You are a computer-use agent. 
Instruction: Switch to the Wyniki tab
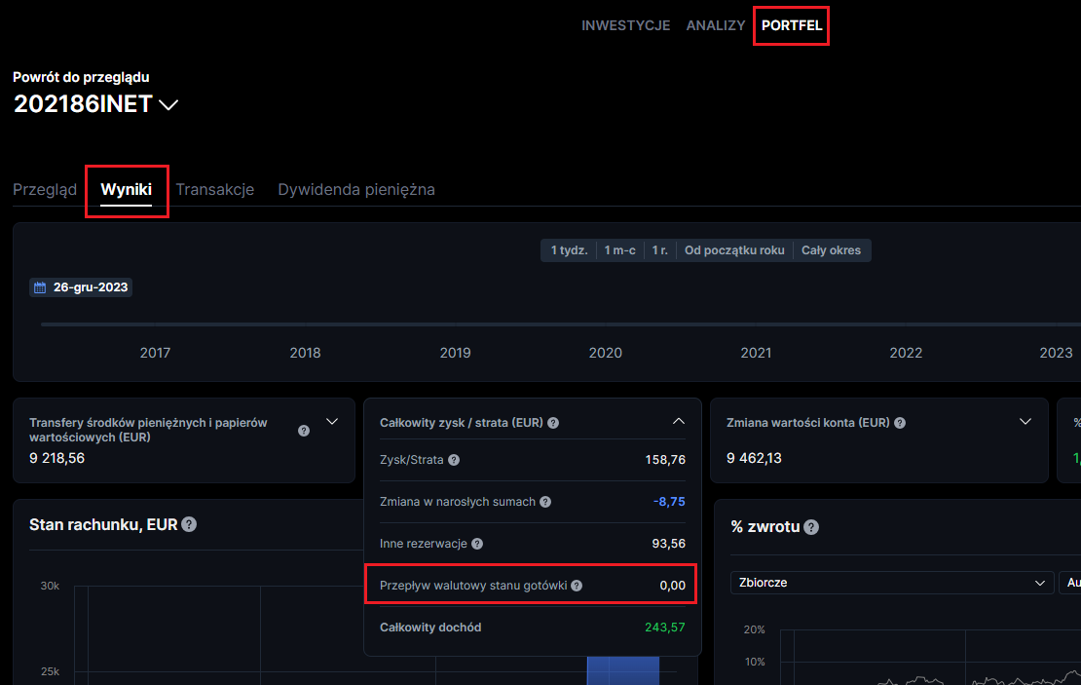127,190
